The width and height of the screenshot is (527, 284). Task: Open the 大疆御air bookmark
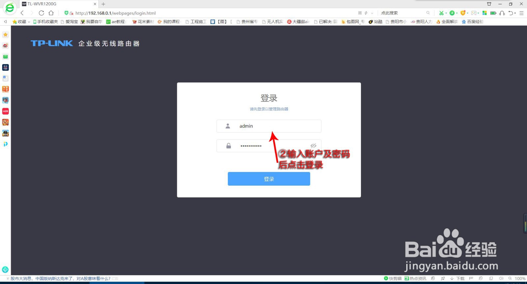click(298, 22)
